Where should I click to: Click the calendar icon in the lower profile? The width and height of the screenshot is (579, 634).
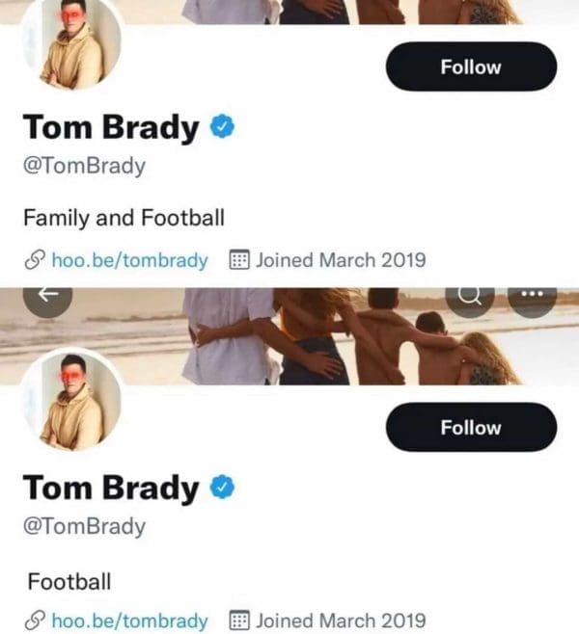coord(239,621)
